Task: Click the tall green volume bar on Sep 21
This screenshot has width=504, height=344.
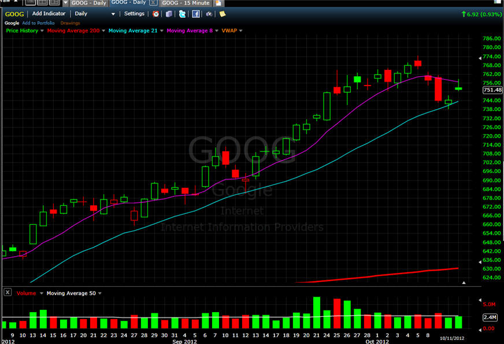Action: (x=317, y=313)
